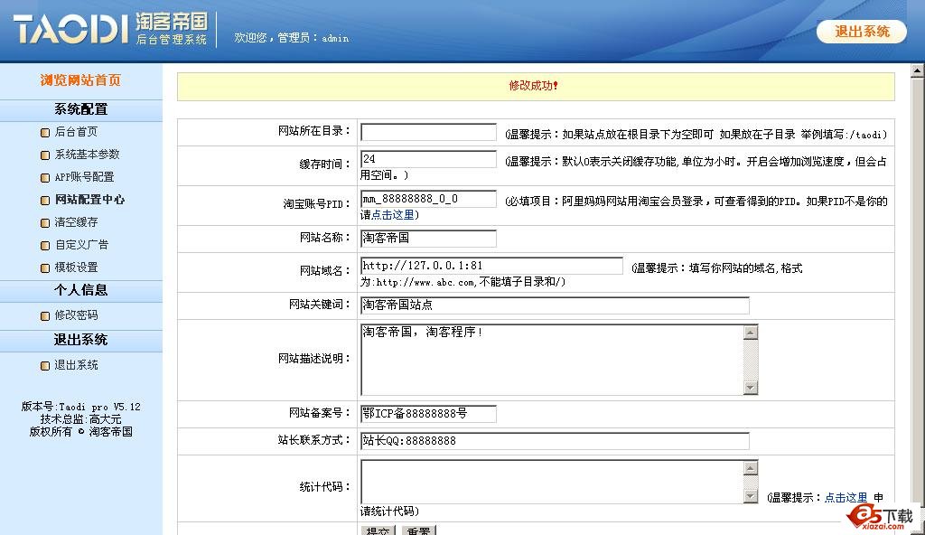
Task: Click bullet icon beside 清空缓存
Action: pos(45,223)
